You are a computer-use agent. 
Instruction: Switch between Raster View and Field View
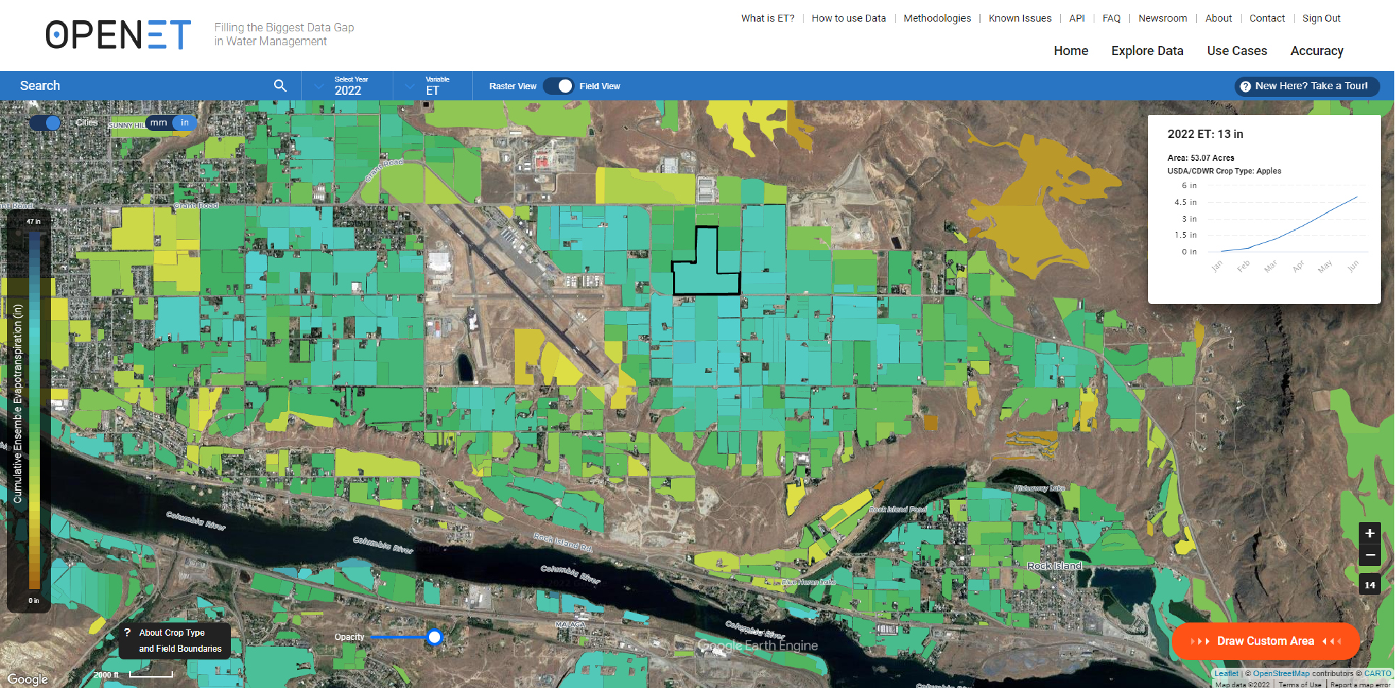pos(558,86)
